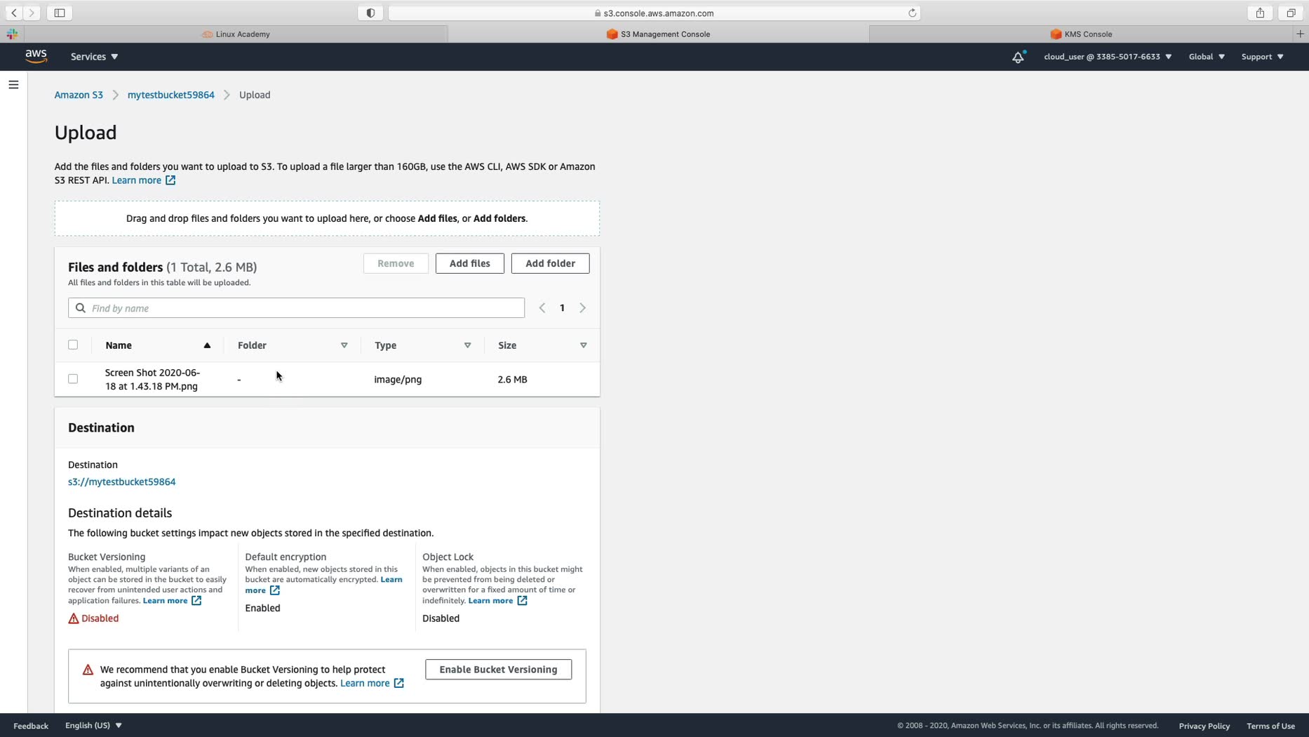Open the Terms of Use link
Viewport: 1309px width, 737px height.
[1270, 726]
